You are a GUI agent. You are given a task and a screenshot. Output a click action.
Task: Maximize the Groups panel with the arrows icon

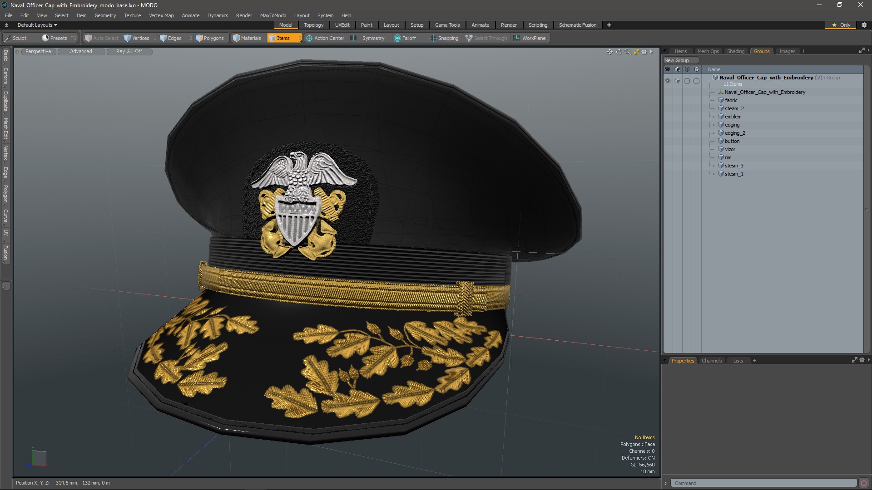tap(862, 51)
